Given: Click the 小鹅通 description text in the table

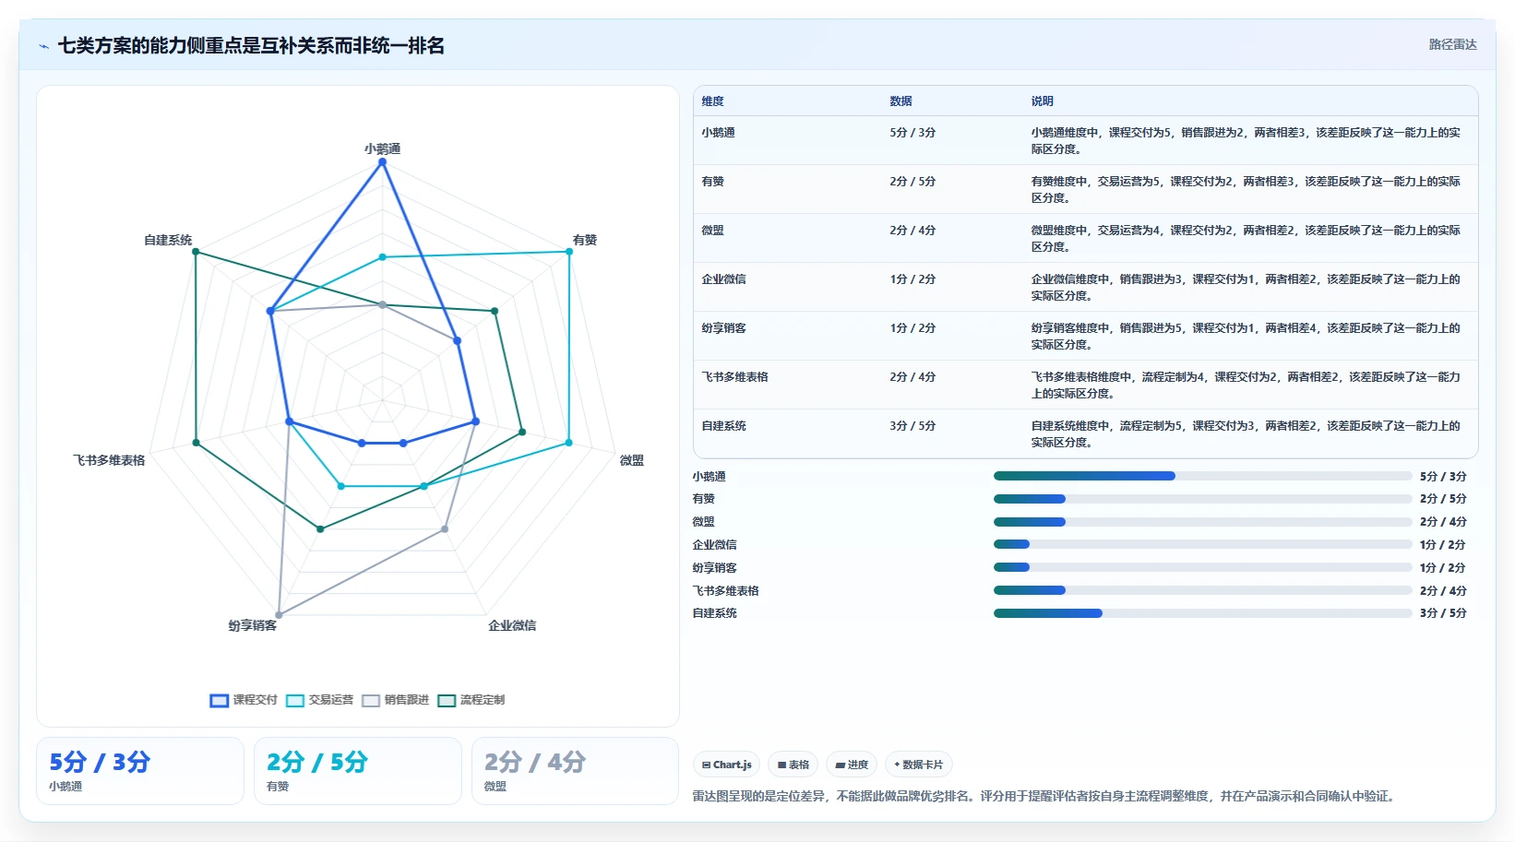Looking at the screenshot, I should coord(1246,141).
